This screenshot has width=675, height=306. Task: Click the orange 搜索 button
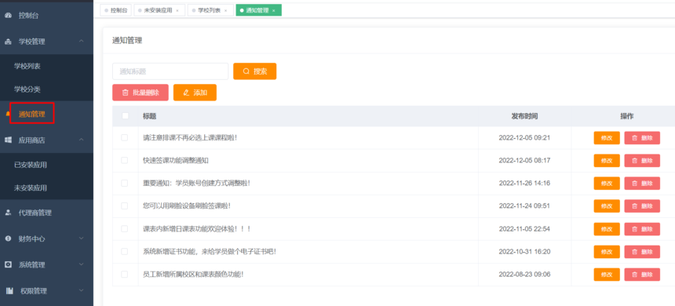[255, 71]
